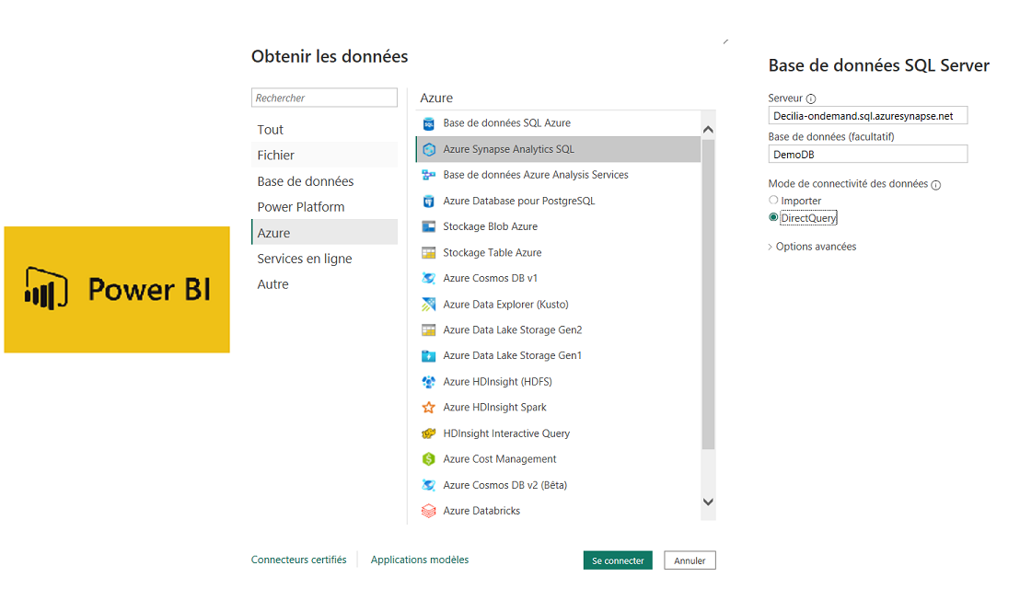Click the Azure HDInsight Spark star icon
Screen dimensions: 1020x589
coord(429,408)
